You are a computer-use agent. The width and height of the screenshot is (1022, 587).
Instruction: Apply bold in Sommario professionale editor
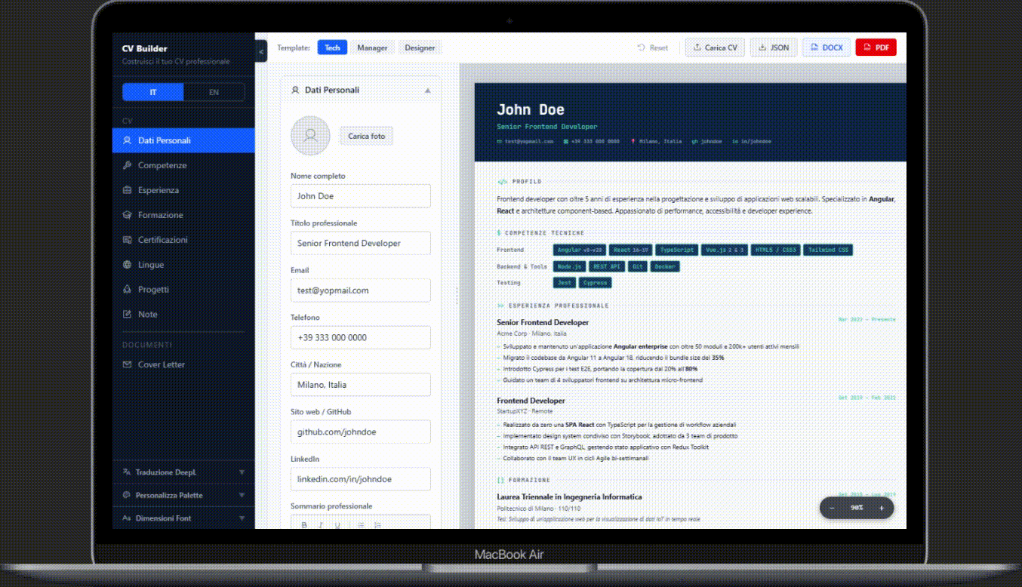pos(304,525)
